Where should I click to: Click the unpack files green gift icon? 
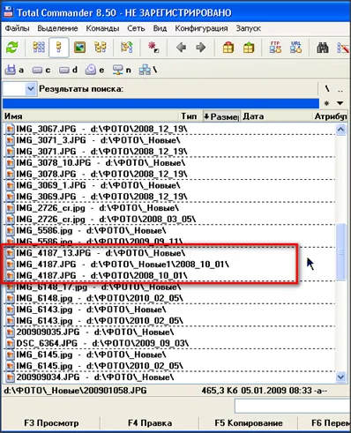[249, 48]
